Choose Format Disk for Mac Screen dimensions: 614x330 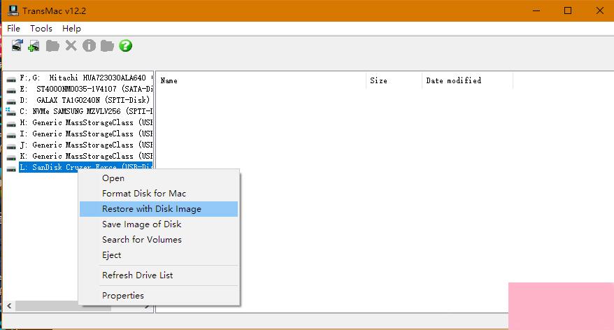159,194
